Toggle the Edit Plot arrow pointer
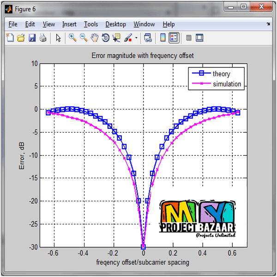The width and height of the screenshot is (277, 277). [x=58, y=38]
